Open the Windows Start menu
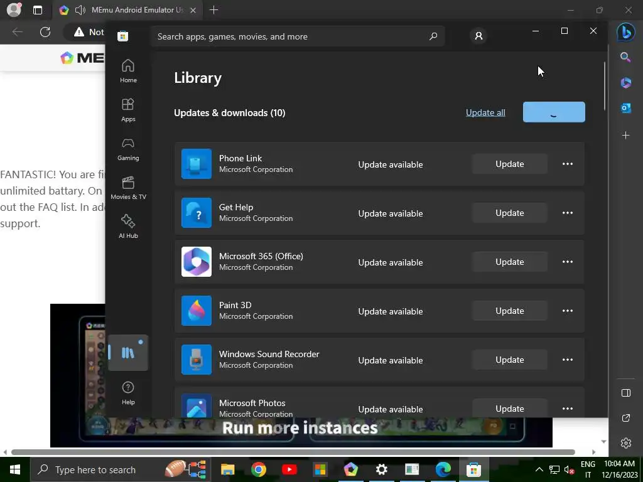The image size is (643, 482). click(x=15, y=469)
